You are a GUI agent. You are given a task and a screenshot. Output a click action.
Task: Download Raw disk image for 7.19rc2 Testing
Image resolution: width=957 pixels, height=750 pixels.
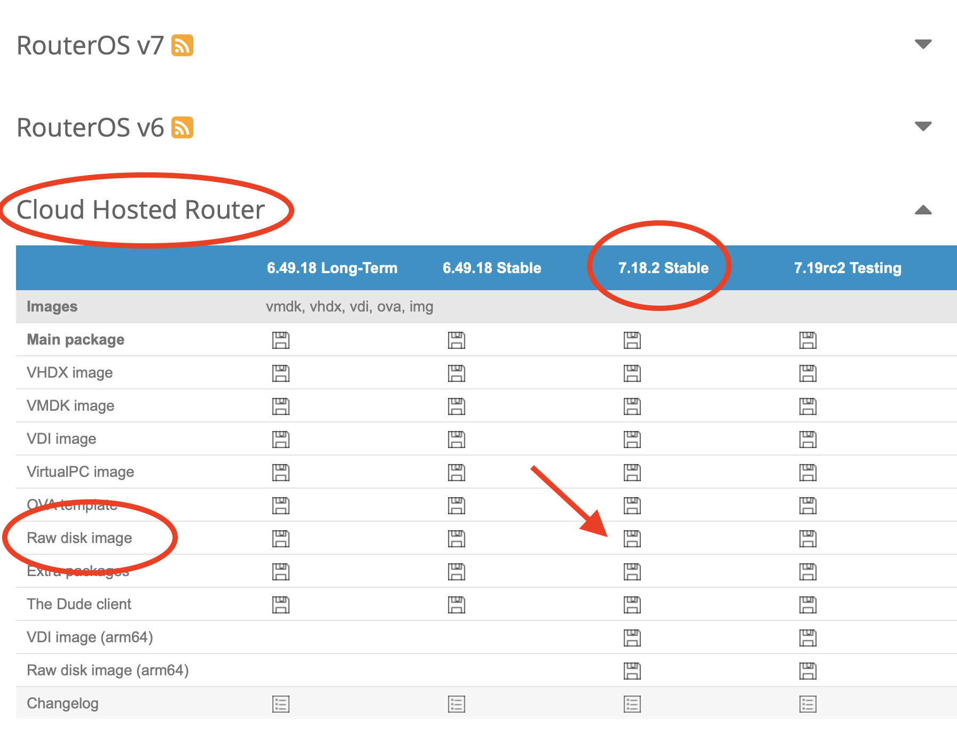coord(808,539)
